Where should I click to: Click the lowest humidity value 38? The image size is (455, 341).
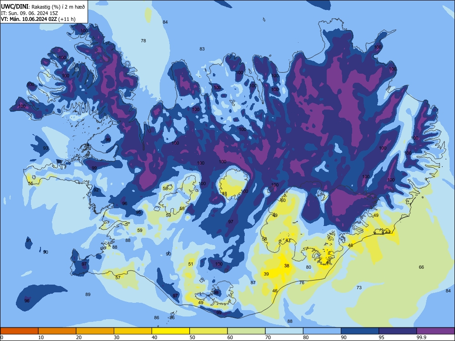pyautogui.click(x=287, y=266)
